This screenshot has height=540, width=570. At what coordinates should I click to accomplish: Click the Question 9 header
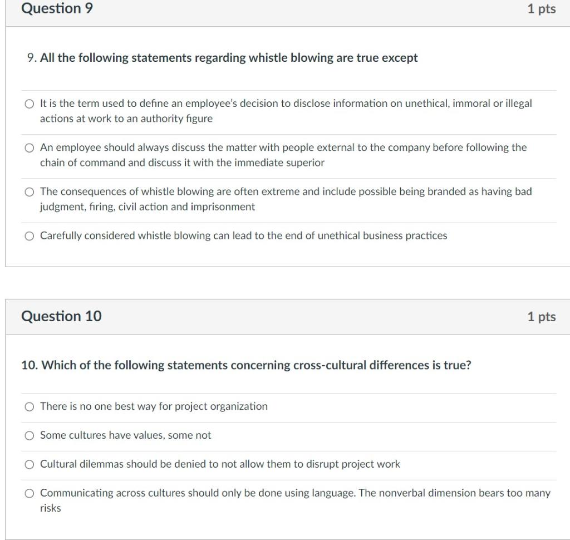56,9
